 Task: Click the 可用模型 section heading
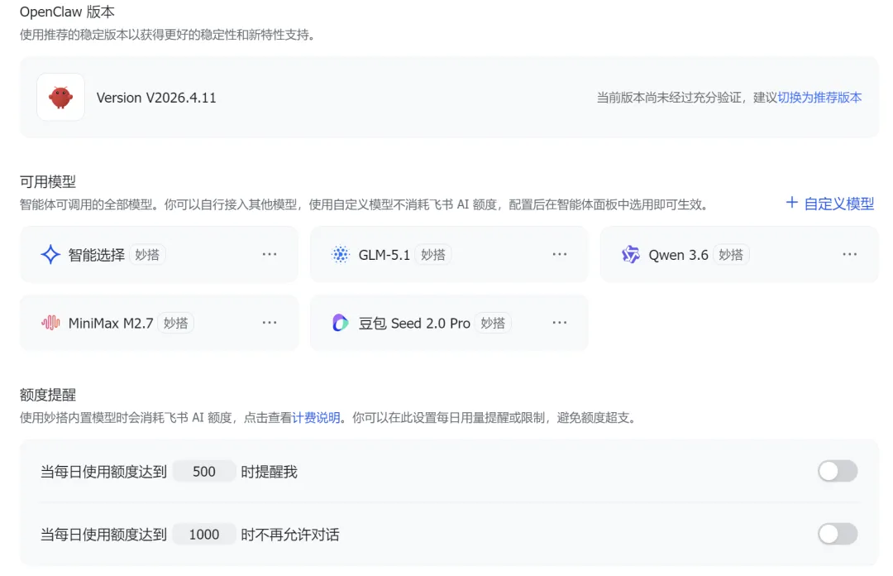[48, 182]
